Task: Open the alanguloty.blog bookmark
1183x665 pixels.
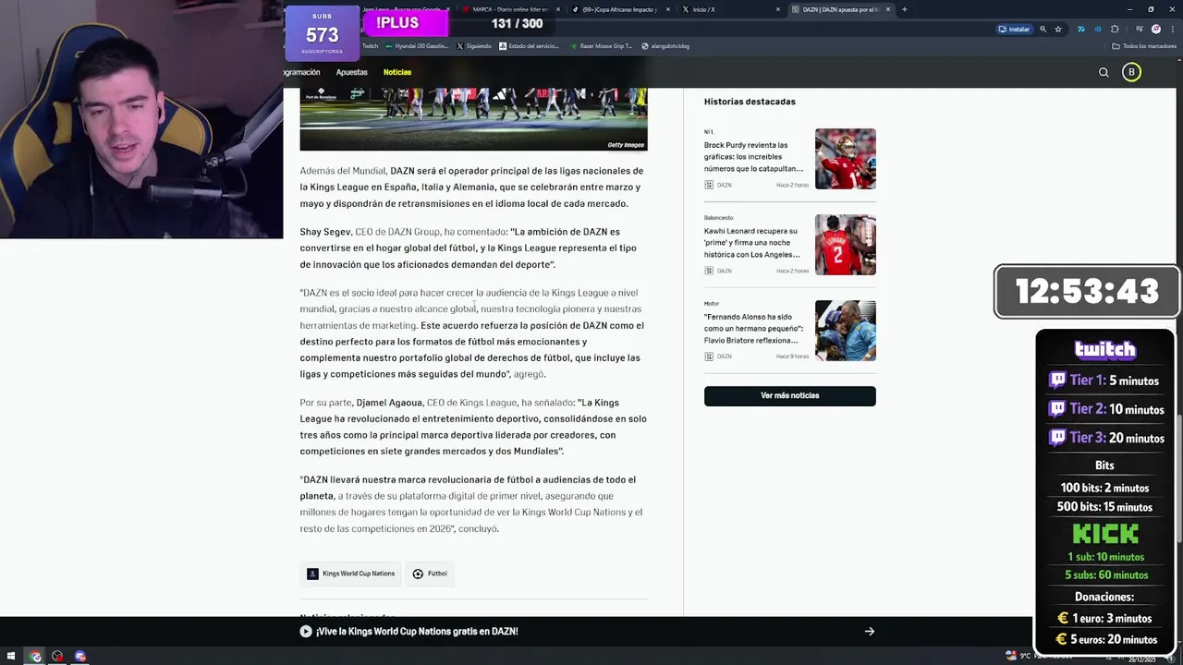Action: (x=665, y=45)
